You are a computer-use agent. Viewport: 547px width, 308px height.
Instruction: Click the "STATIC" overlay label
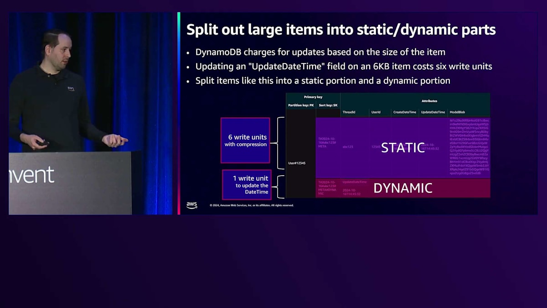403,147
